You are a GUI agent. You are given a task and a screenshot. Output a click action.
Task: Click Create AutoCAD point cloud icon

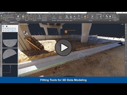pos(18,17)
